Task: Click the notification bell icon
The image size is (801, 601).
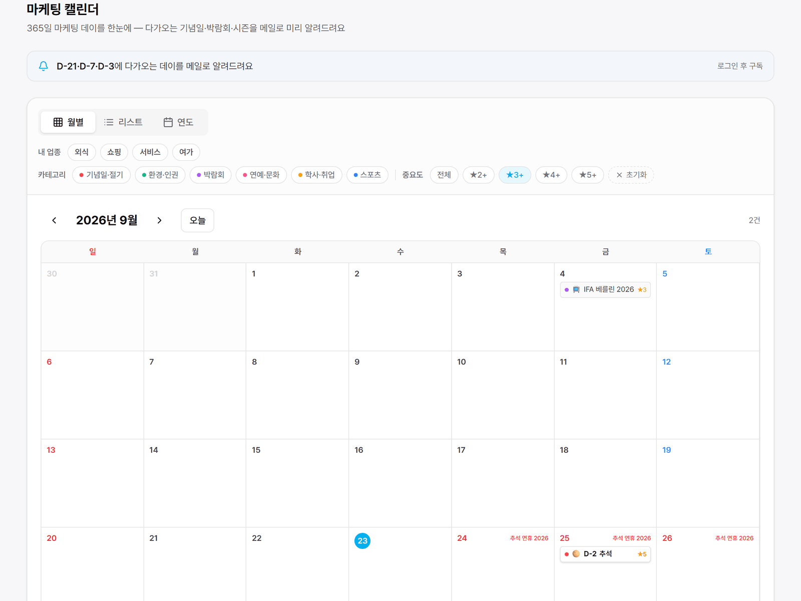Action: click(x=44, y=66)
